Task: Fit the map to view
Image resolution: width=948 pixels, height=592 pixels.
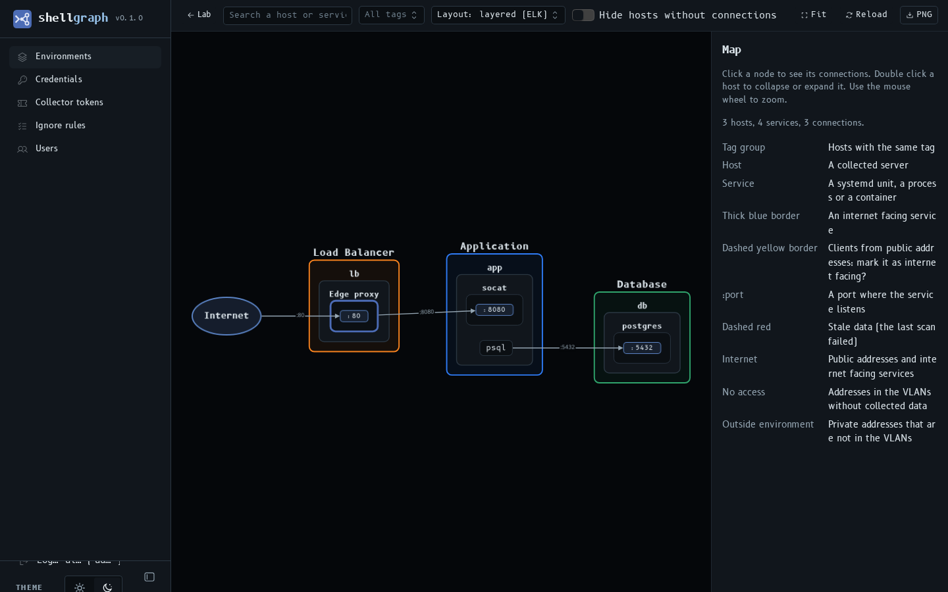Action: (x=814, y=15)
